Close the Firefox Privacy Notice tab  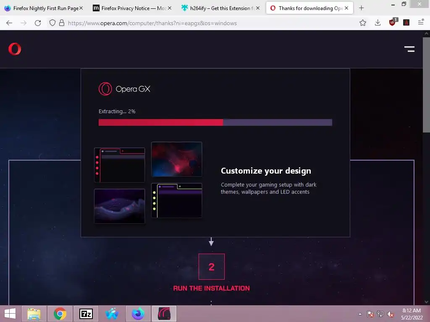(170, 8)
